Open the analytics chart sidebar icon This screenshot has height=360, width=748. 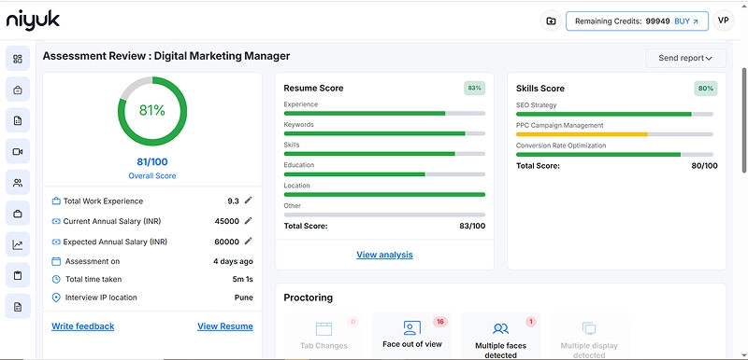pos(18,245)
